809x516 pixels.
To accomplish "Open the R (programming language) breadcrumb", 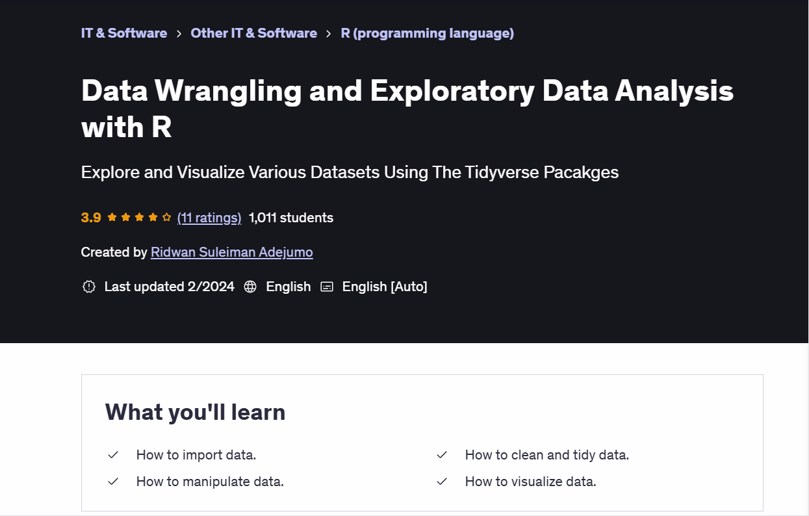I will pyautogui.click(x=428, y=33).
